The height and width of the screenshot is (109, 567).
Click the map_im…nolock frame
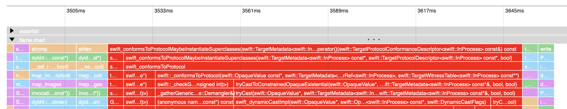[53, 76]
